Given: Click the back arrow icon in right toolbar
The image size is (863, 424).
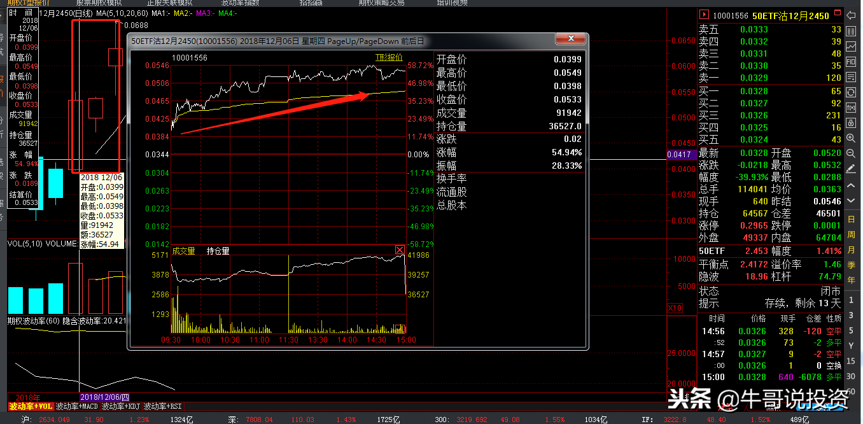Looking at the screenshot, I should [850, 15].
